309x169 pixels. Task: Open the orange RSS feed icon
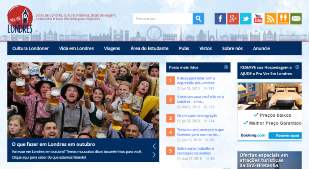pos(270,19)
